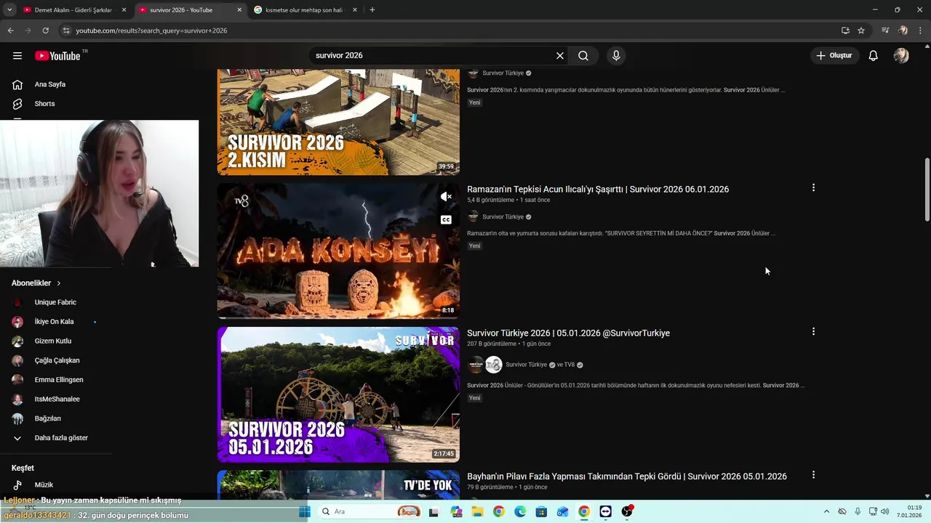Unmute the Ada Konseyi preview speaker icon
Viewport: 931px width, 523px height.
coord(446,197)
